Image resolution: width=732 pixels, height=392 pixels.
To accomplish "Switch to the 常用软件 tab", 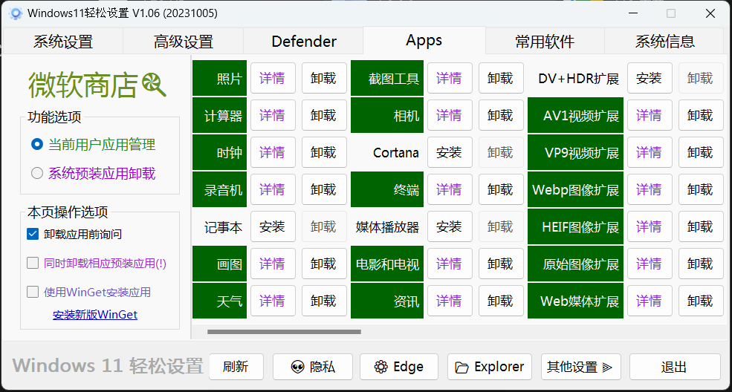I will pos(545,42).
